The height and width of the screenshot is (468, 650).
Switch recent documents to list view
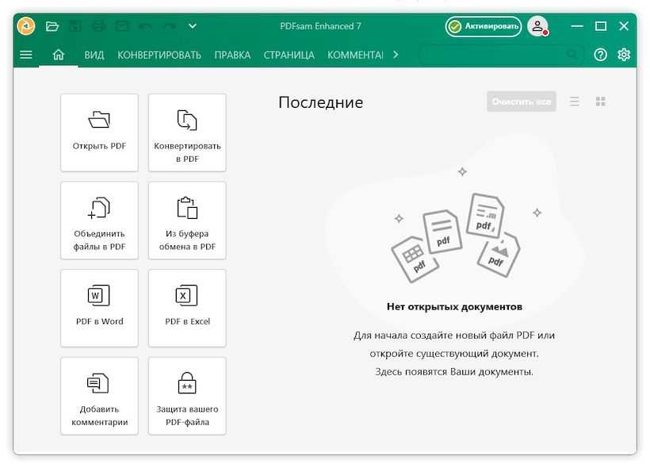575,101
